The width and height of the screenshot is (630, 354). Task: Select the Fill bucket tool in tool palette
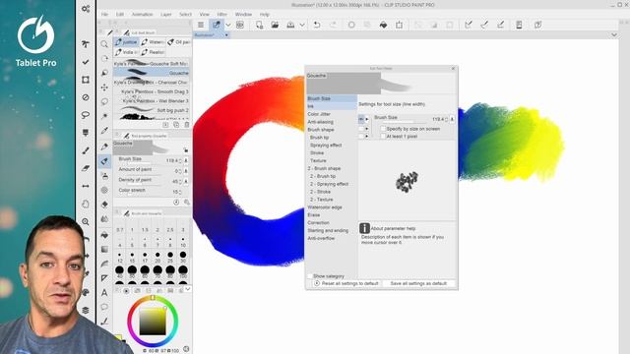104,234
